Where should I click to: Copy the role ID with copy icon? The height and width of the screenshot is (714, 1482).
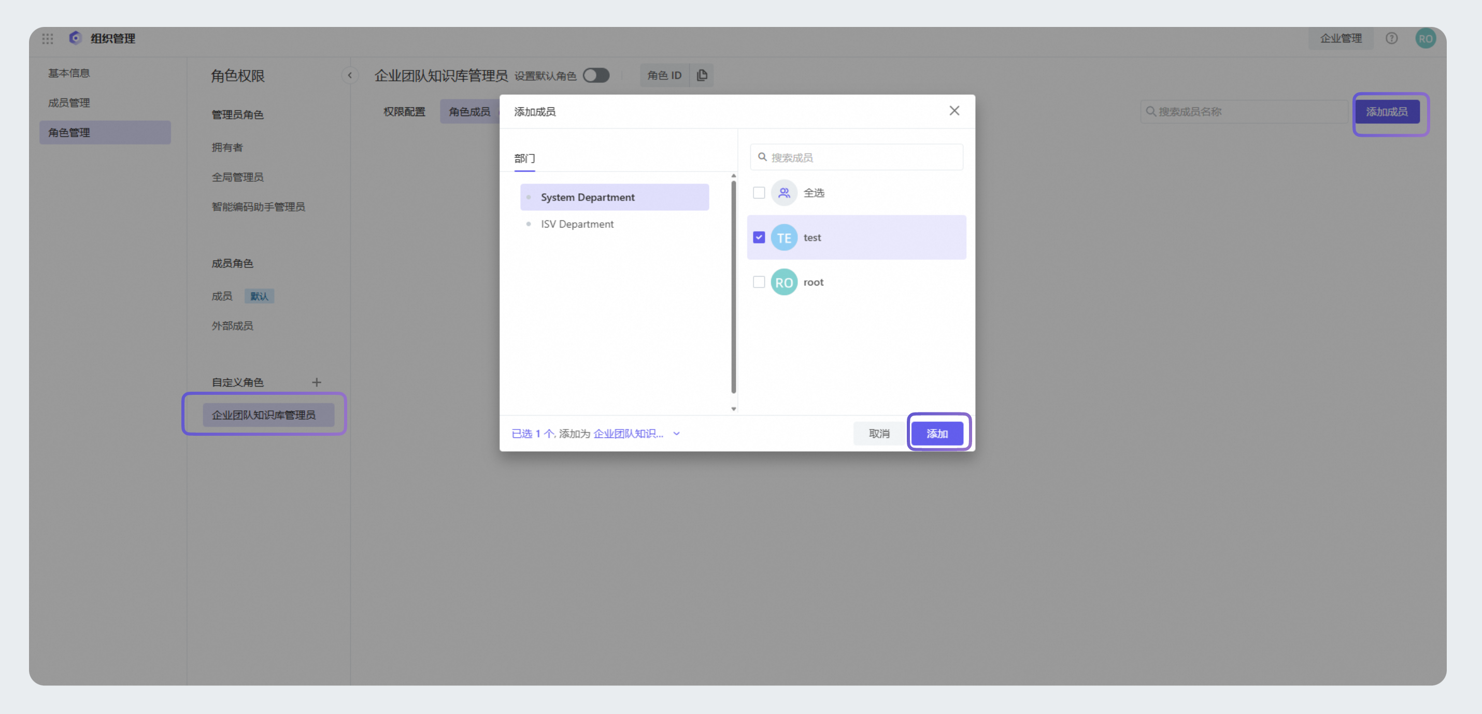pos(702,75)
